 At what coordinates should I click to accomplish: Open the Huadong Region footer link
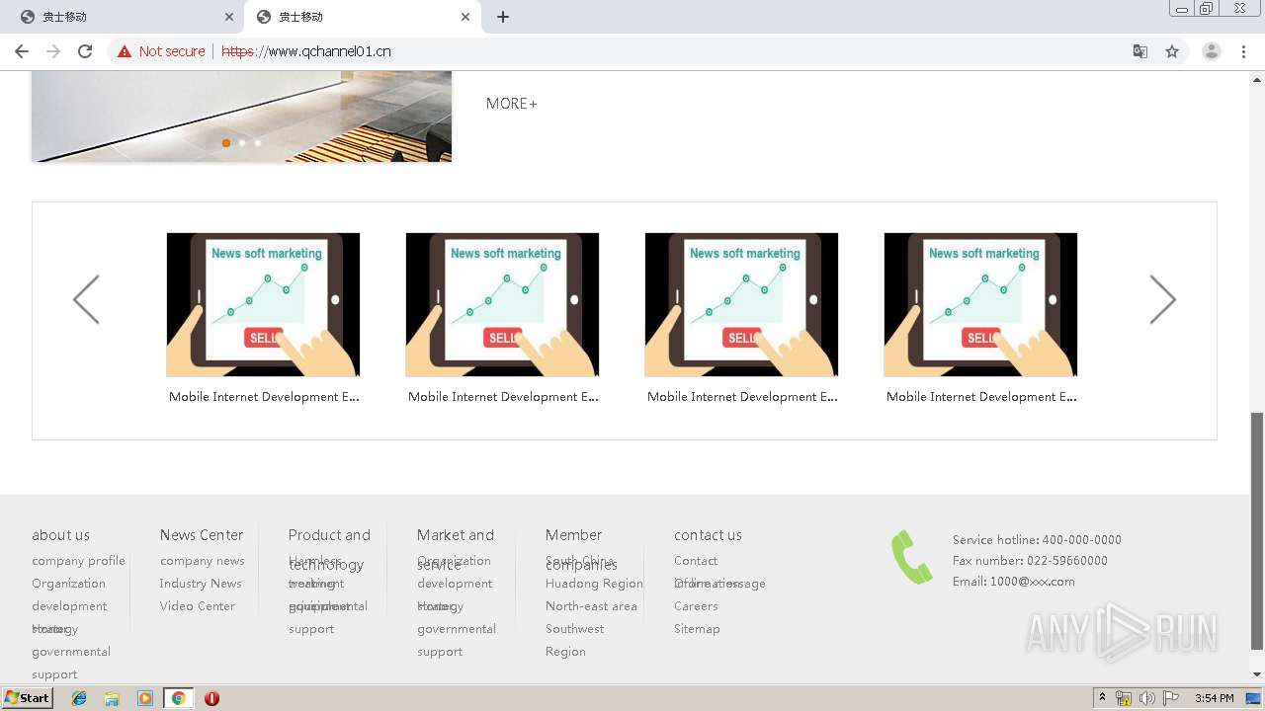pyautogui.click(x=594, y=584)
